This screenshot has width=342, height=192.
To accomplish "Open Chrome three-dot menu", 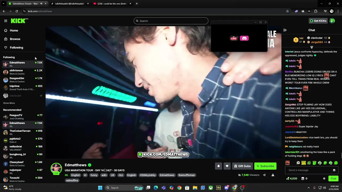I will [x=337, y=11].
